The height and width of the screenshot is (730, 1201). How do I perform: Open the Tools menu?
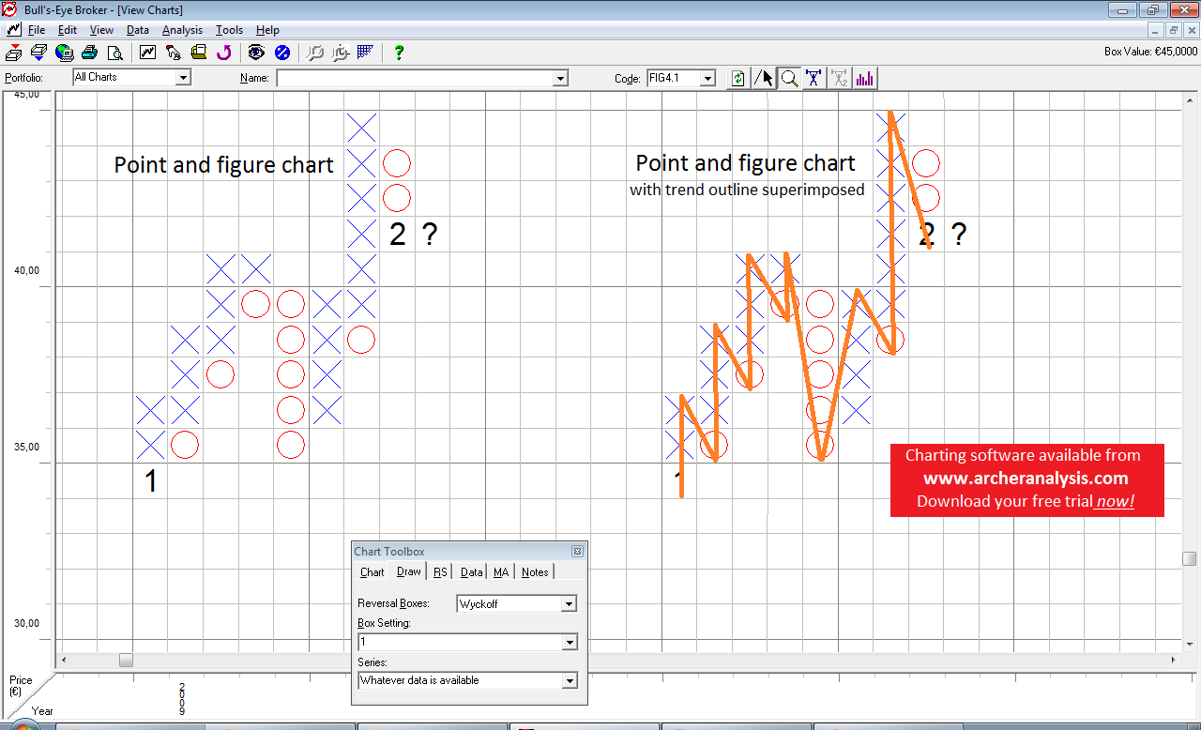point(229,30)
